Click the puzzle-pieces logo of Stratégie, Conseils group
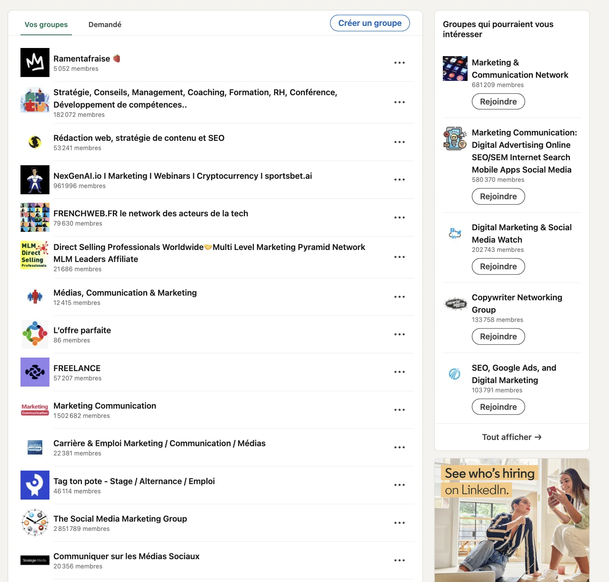The width and height of the screenshot is (609, 582). tap(35, 100)
